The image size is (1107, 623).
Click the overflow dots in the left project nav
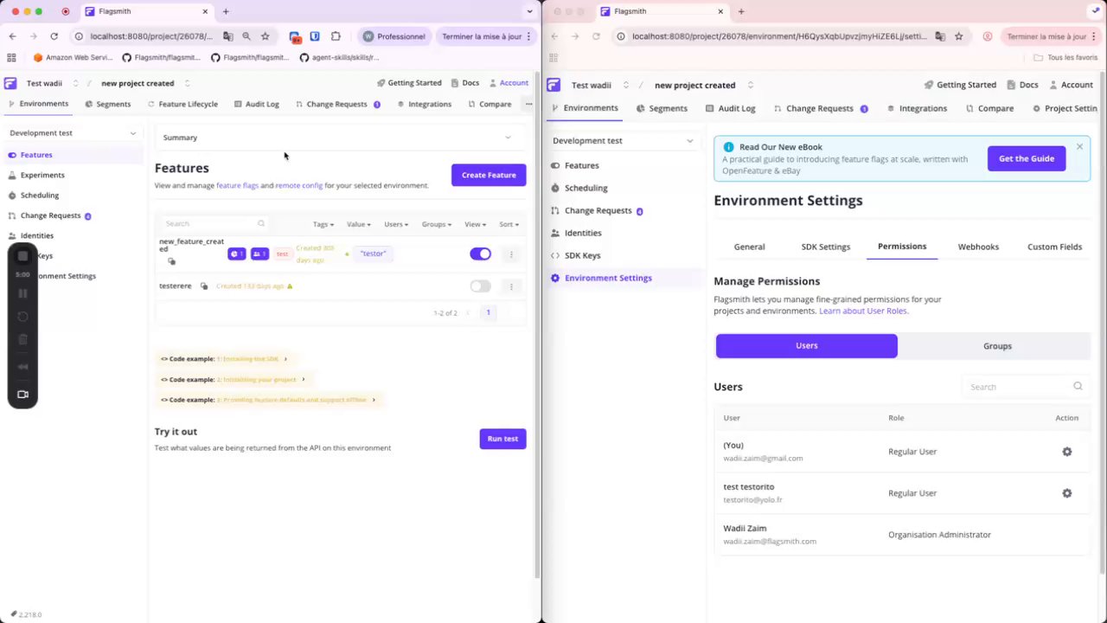tap(528, 104)
